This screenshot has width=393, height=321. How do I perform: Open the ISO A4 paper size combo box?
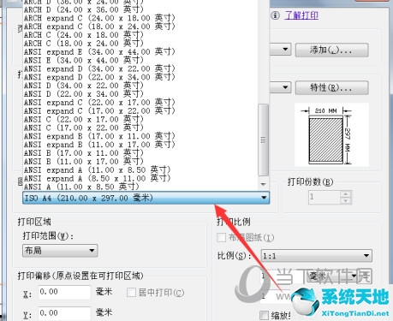(146, 198)
